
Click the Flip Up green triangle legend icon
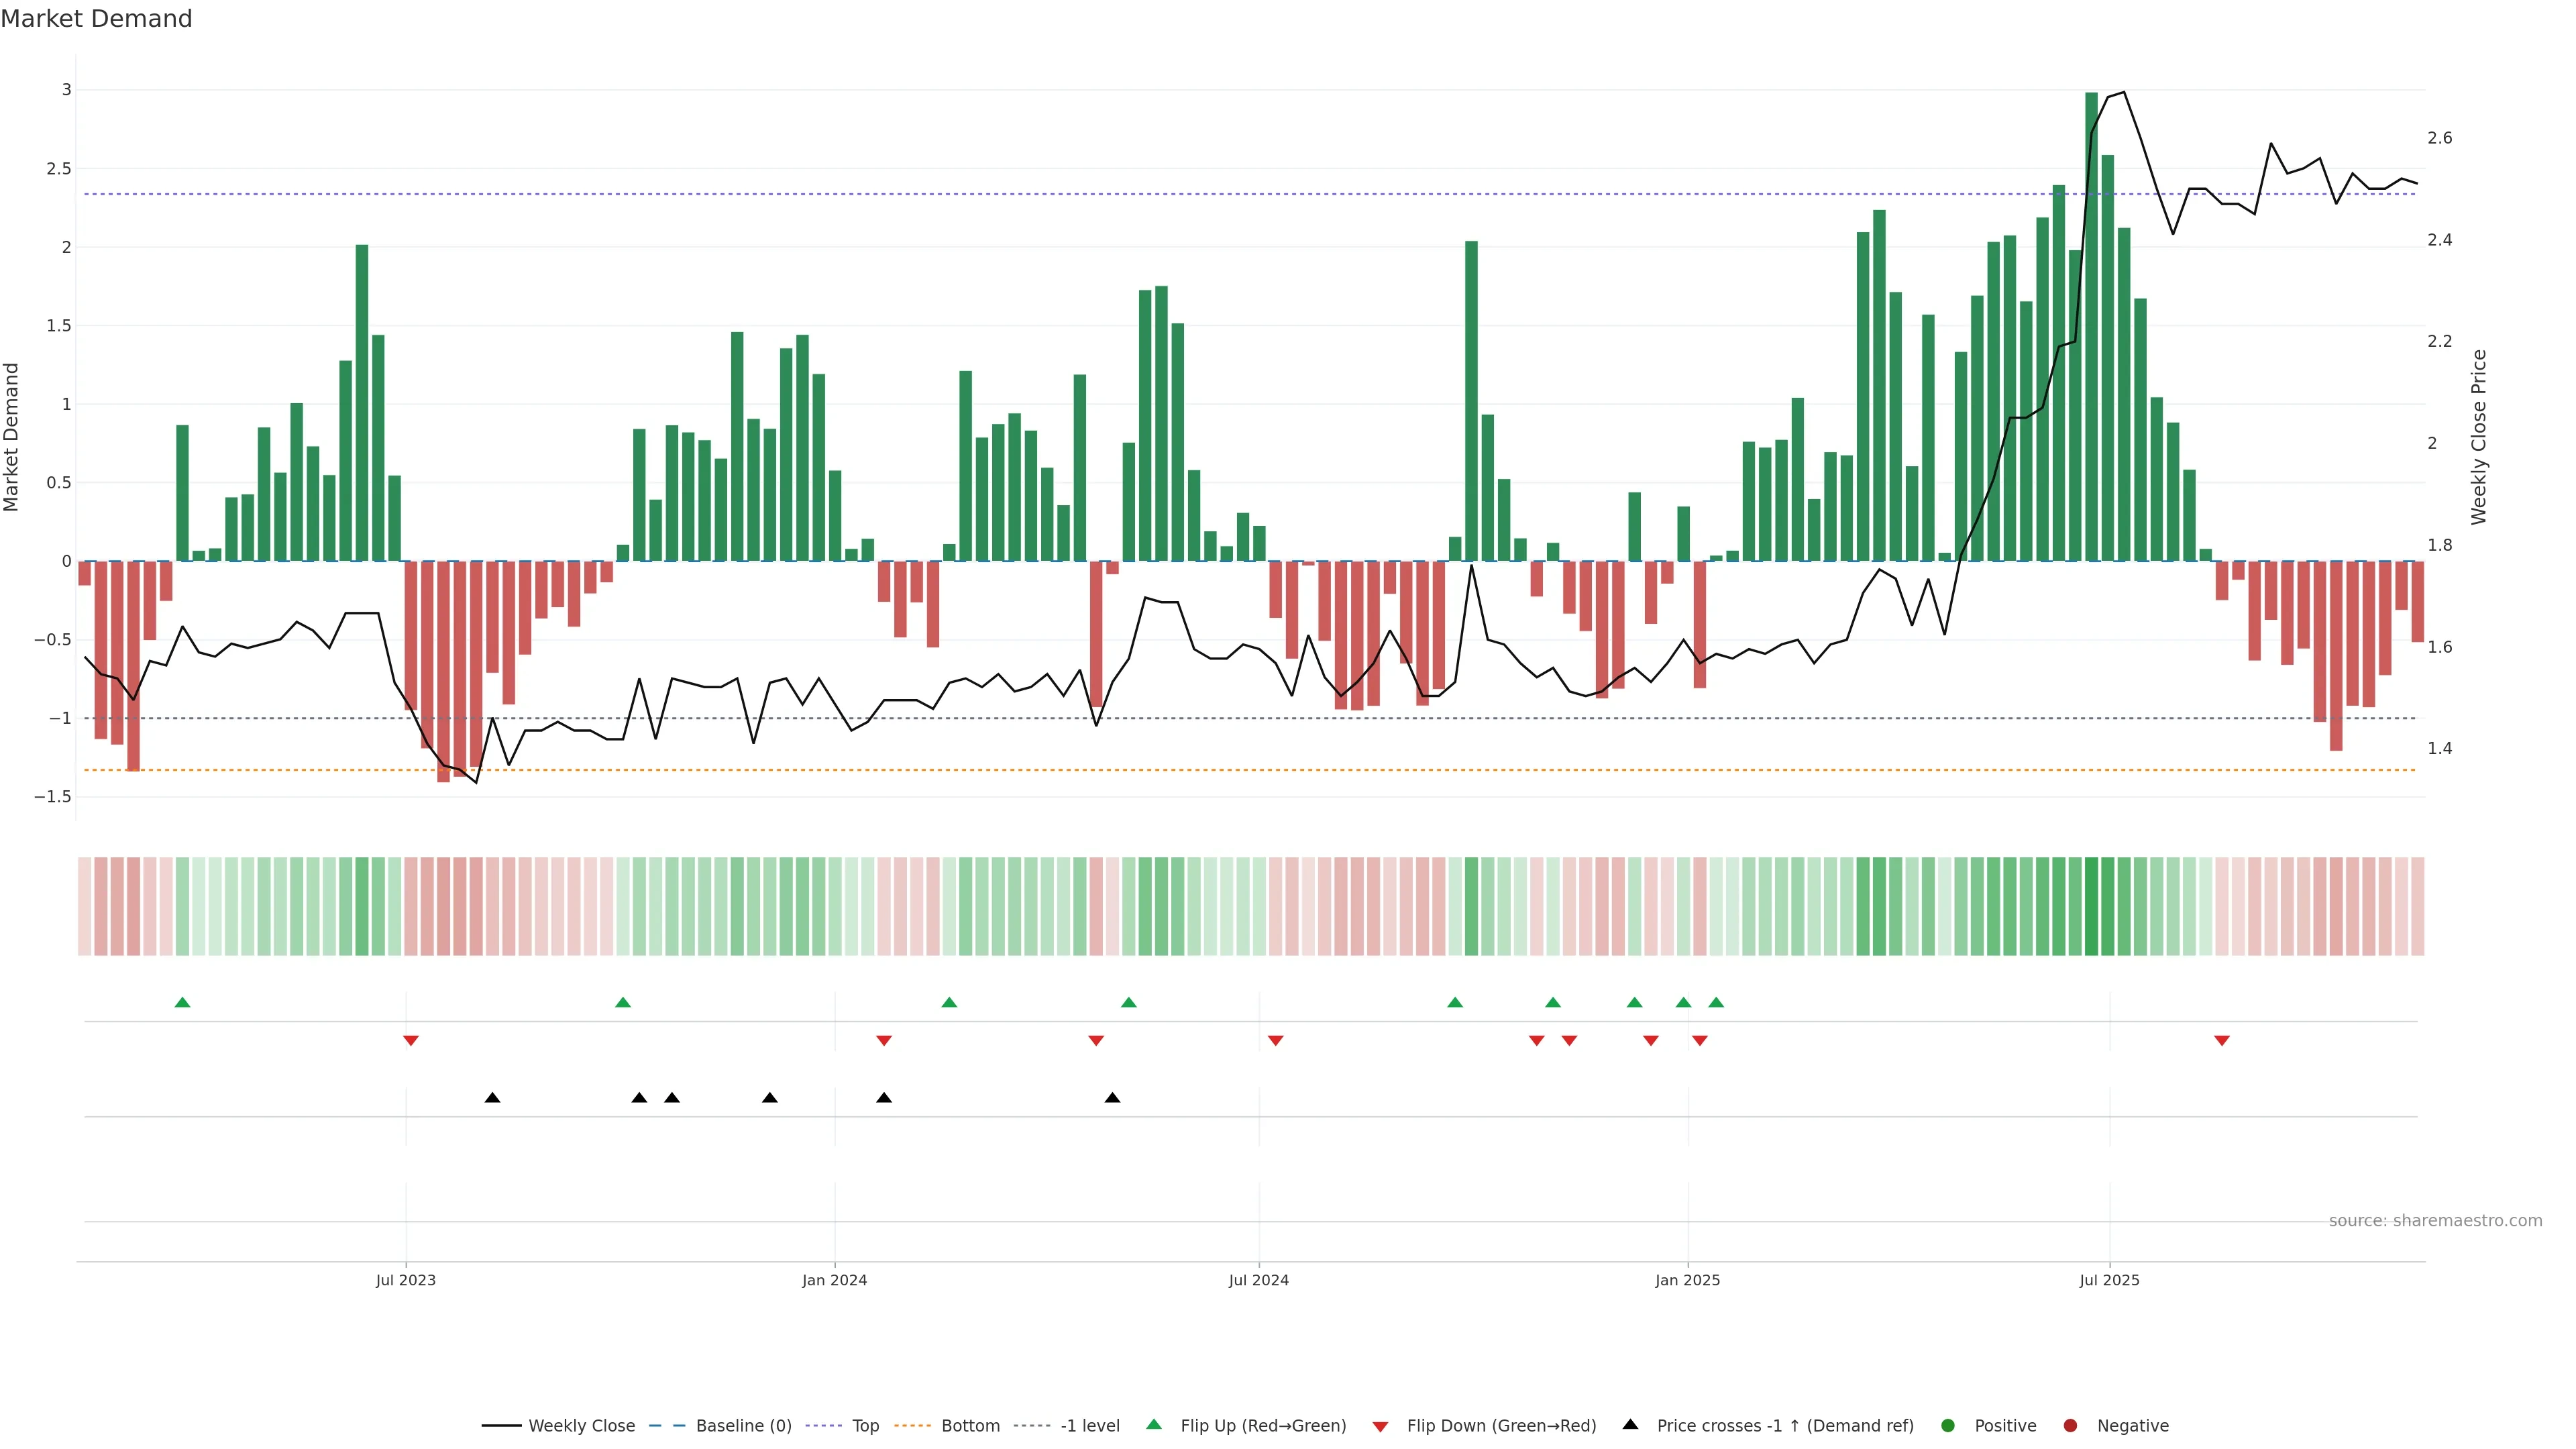pyautogui.click(x=1154, y=1425)
